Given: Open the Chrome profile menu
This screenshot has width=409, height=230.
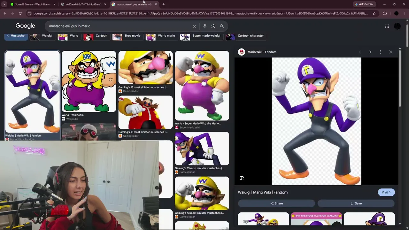Looking at the screenshot, I should click(396, 13).
